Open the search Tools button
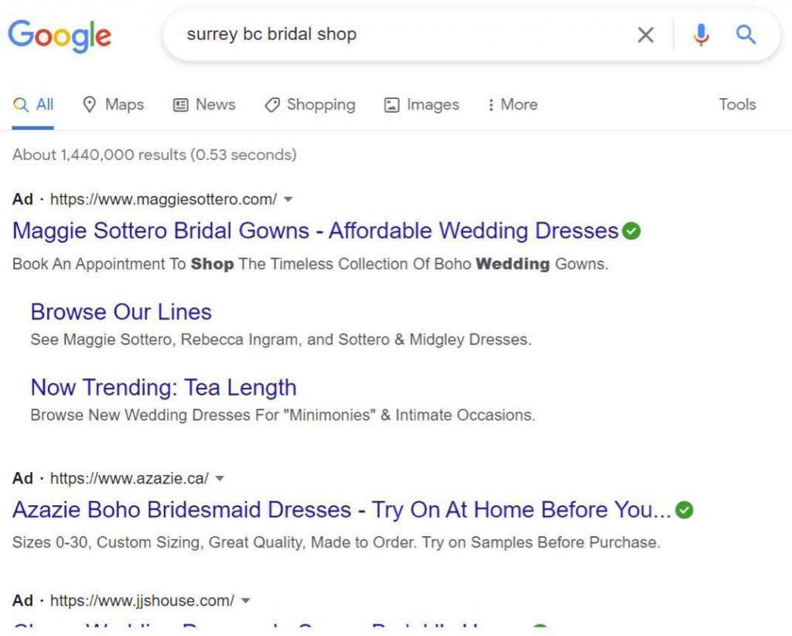Viewport: 792px width, 636px height. (x=737, y=104)
